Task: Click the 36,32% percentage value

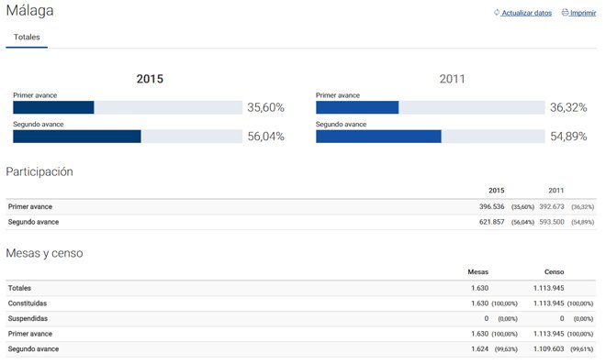Action: click(568, 107)
